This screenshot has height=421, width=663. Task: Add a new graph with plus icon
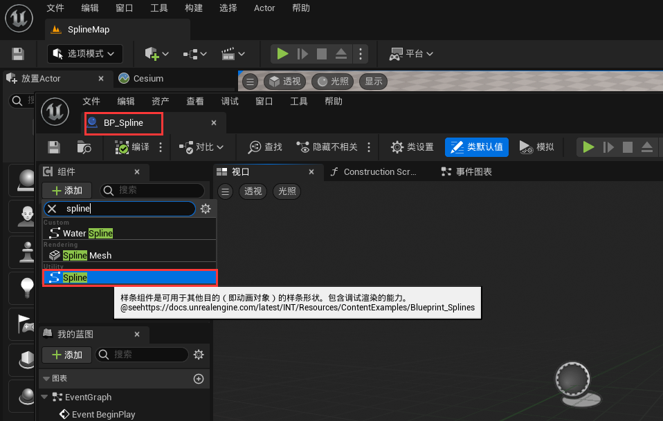199,379
